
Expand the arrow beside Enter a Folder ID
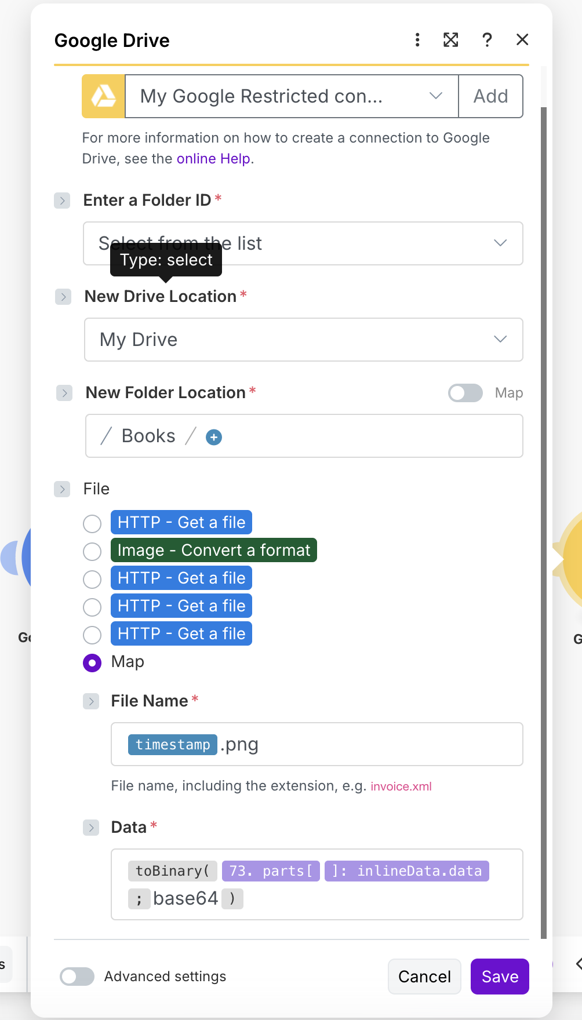coord(62,201)
